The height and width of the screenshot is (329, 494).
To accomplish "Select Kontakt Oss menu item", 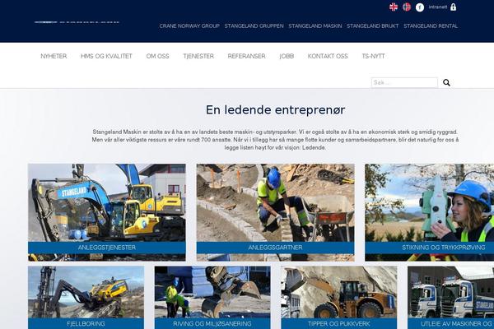I will pos(328,56).
